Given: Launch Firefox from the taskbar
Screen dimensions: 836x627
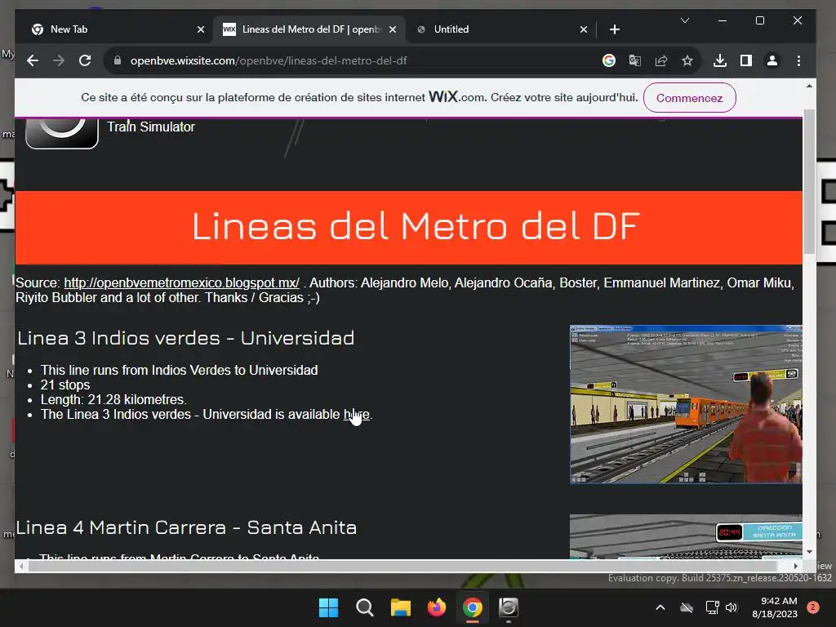Looking at the screenshot, I should (437, 607).
